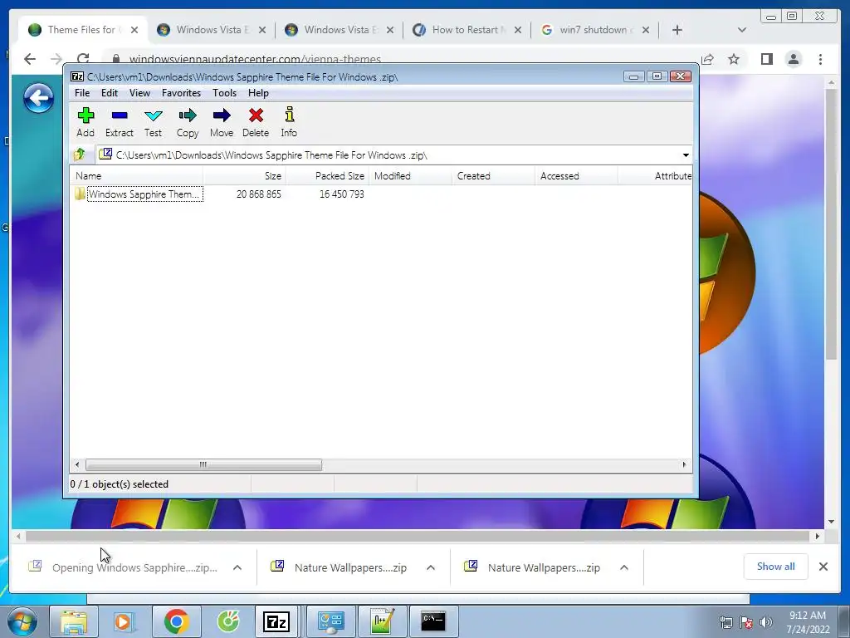Sort by Modified column header
The image size is (850, 638).
tap(410, 176)
